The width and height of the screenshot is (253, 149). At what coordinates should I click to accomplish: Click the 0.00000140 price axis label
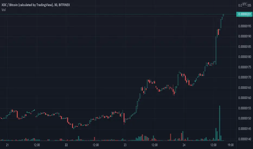[x=245, y=139]
